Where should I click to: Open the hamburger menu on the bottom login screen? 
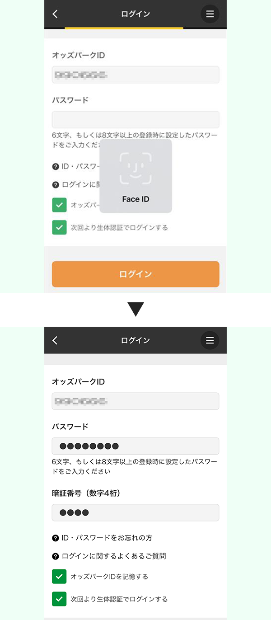coord(210,340)
